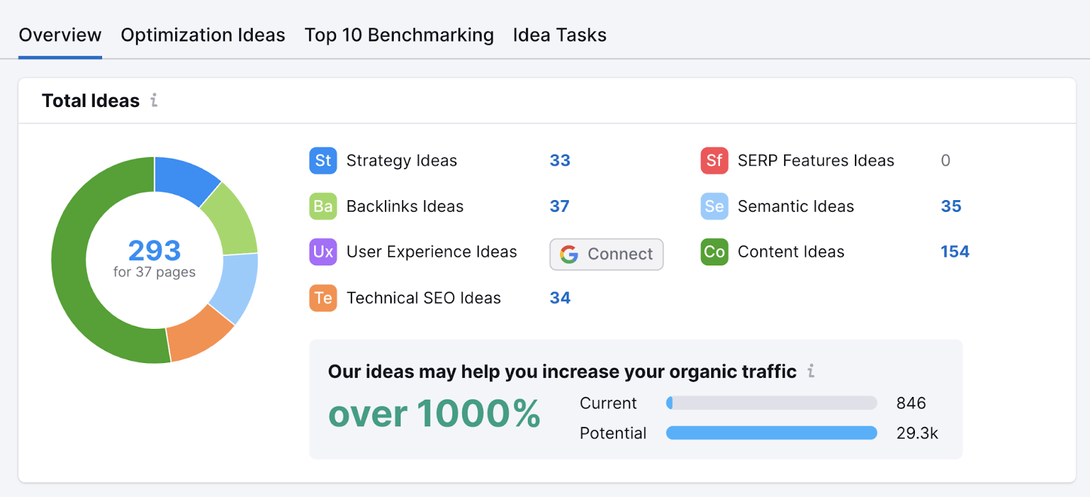The width and height of the screenshot is (1090, 497).
Task: Click the '293 for 37 pages' chart center
Action: (154, 259)
